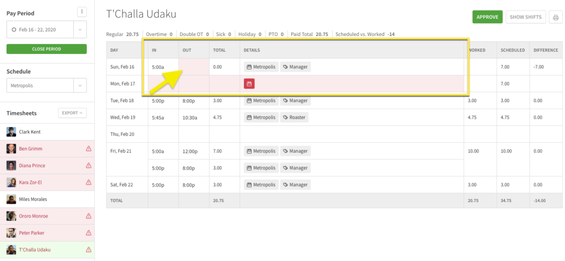Image resolution: width=565 pixels, height=261 pixels.
Task: Click the print timesheet icon
Action: [x=556, y=17]
